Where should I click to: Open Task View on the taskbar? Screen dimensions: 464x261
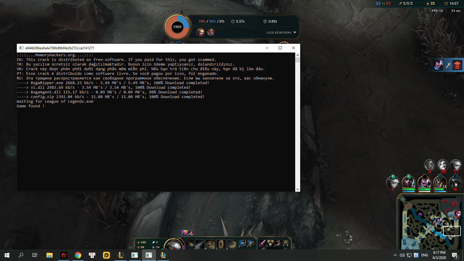point(35,255)
